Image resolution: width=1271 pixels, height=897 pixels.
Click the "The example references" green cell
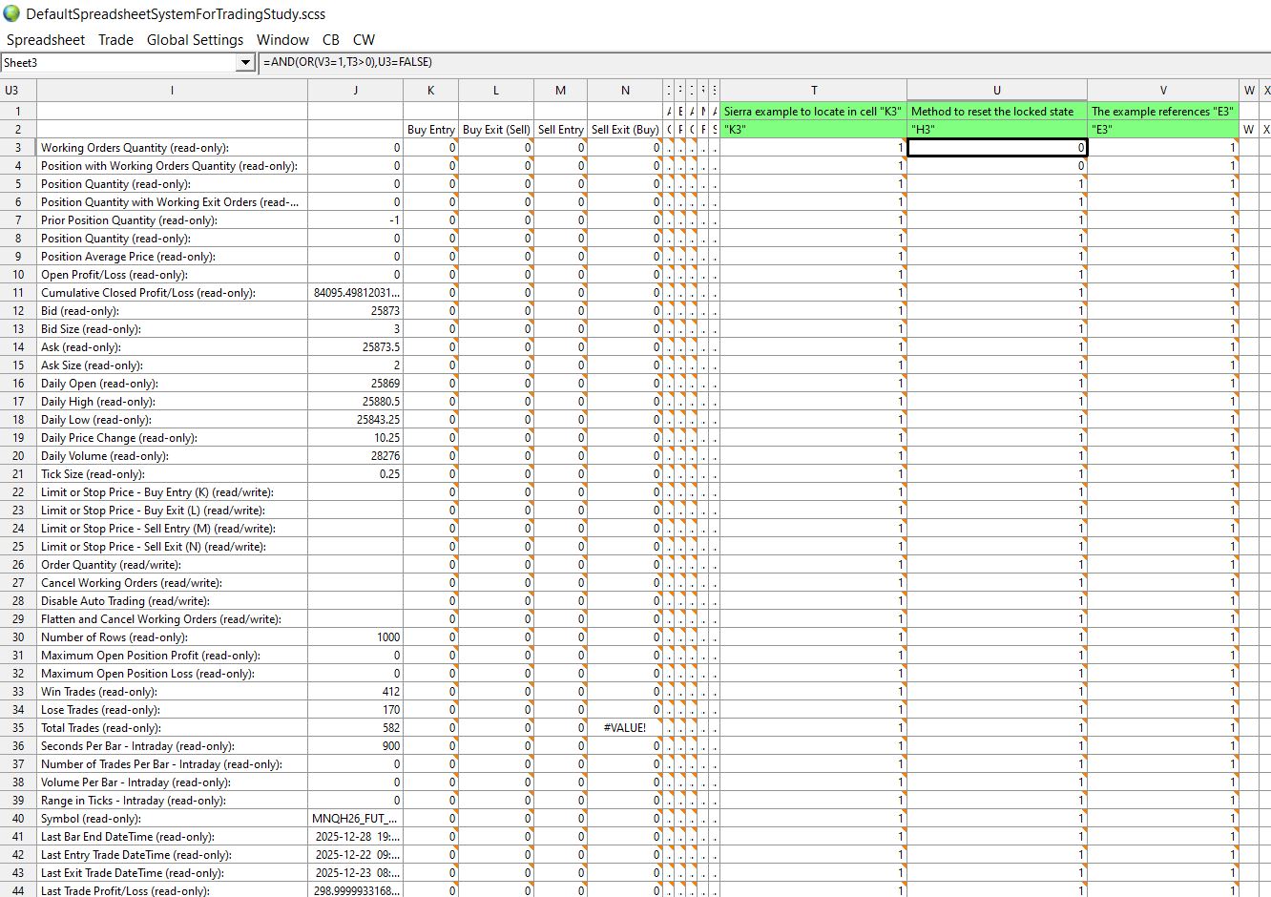1163,112
